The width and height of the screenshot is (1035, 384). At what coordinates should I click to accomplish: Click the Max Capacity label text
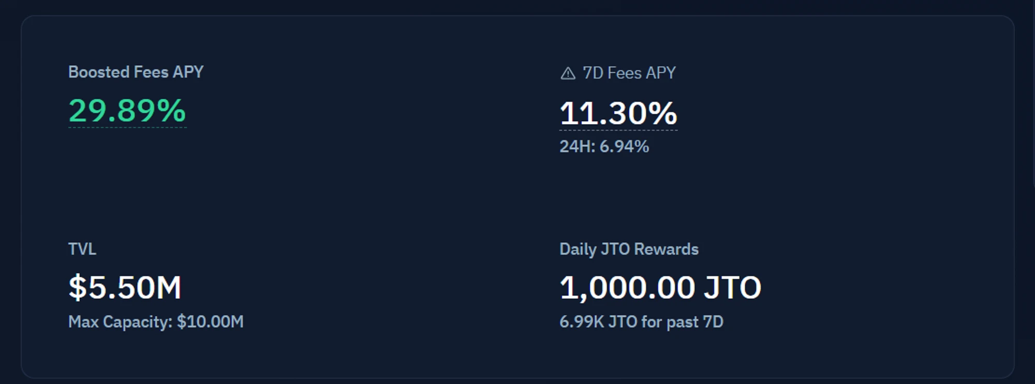tap(120, 322)
